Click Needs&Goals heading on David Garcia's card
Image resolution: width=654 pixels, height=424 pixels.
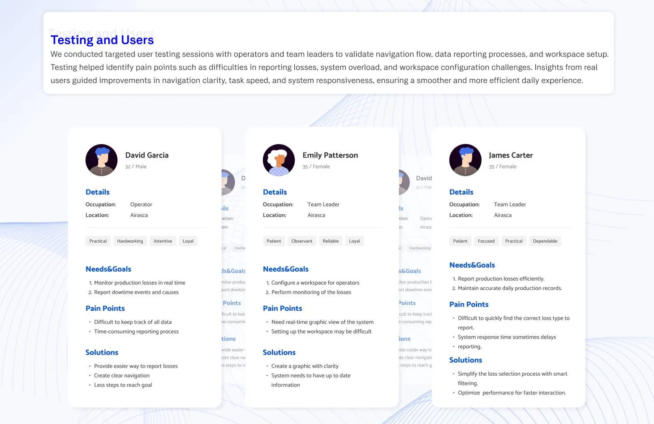pyautogui.click(x=108, y=269)
